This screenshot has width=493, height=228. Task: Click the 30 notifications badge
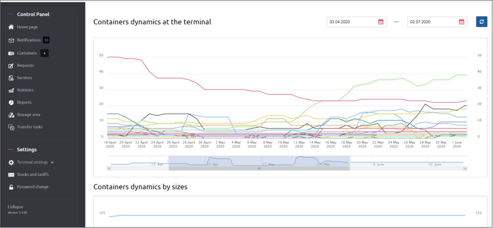coord(46,40)
